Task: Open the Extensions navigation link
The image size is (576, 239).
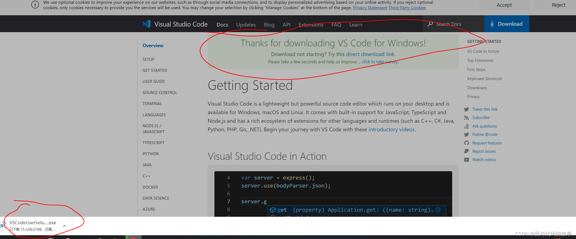Action: click(x=311, y=25)
